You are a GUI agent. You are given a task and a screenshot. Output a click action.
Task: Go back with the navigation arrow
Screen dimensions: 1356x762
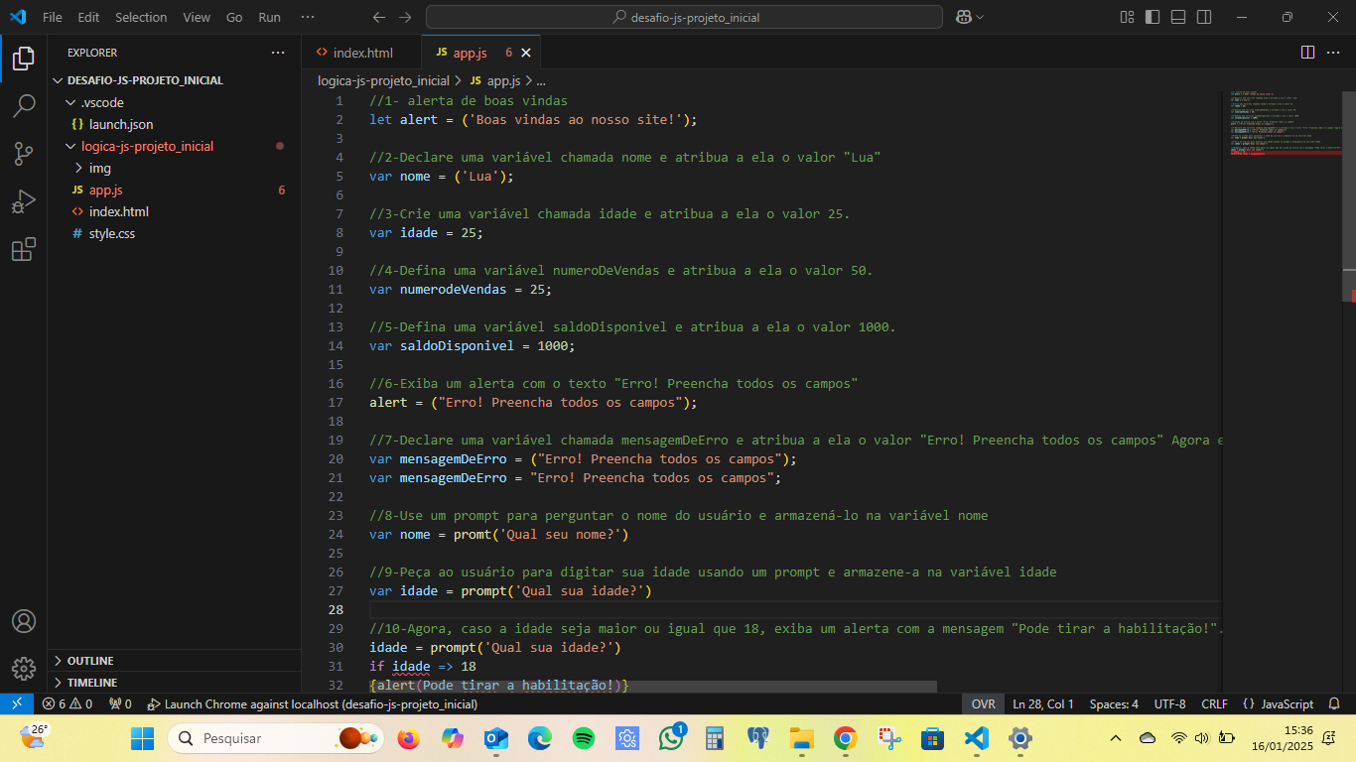click(x=378, y=17)
